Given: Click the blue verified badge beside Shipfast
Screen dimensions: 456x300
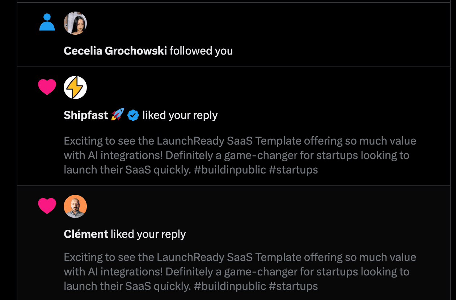Looking at the screenshot, I should [133, 115].
